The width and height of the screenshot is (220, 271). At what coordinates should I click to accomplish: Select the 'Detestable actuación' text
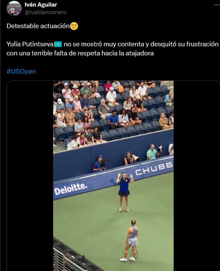[38, 26]
